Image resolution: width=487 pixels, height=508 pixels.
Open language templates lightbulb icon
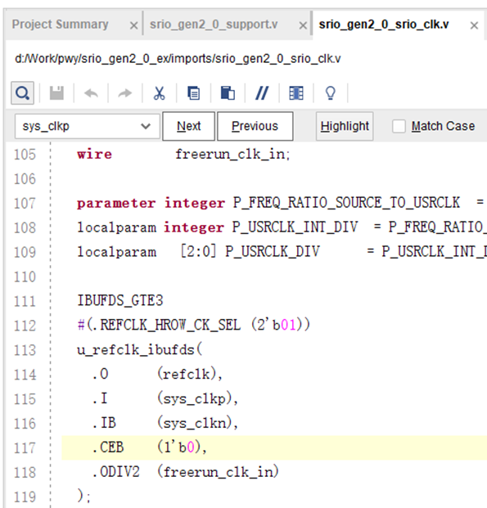(331, 93)
